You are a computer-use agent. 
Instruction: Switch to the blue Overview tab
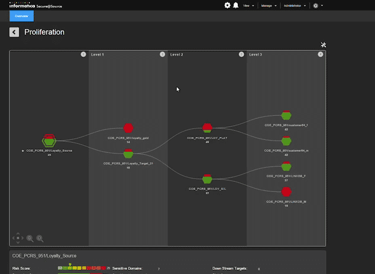21,16
